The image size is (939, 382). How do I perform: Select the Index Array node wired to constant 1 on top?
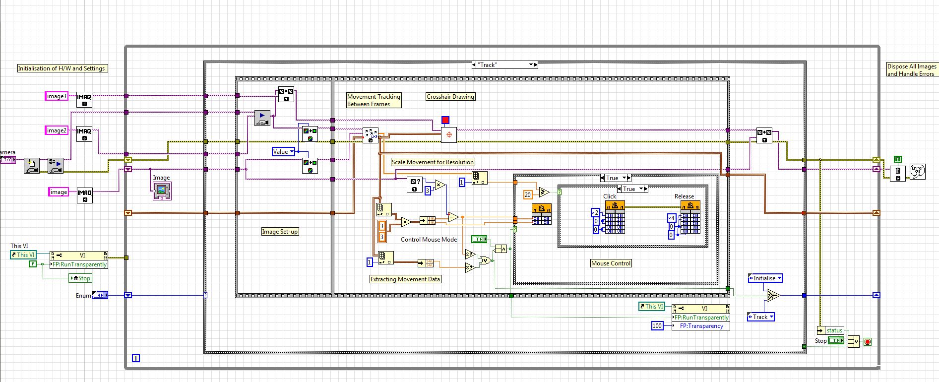pos(480,179)
